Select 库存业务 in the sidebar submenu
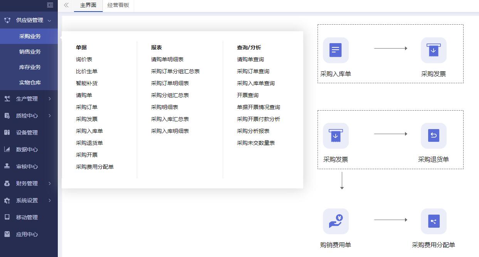The width and height of the screenshot is (479, 257). tap(30, 67)
